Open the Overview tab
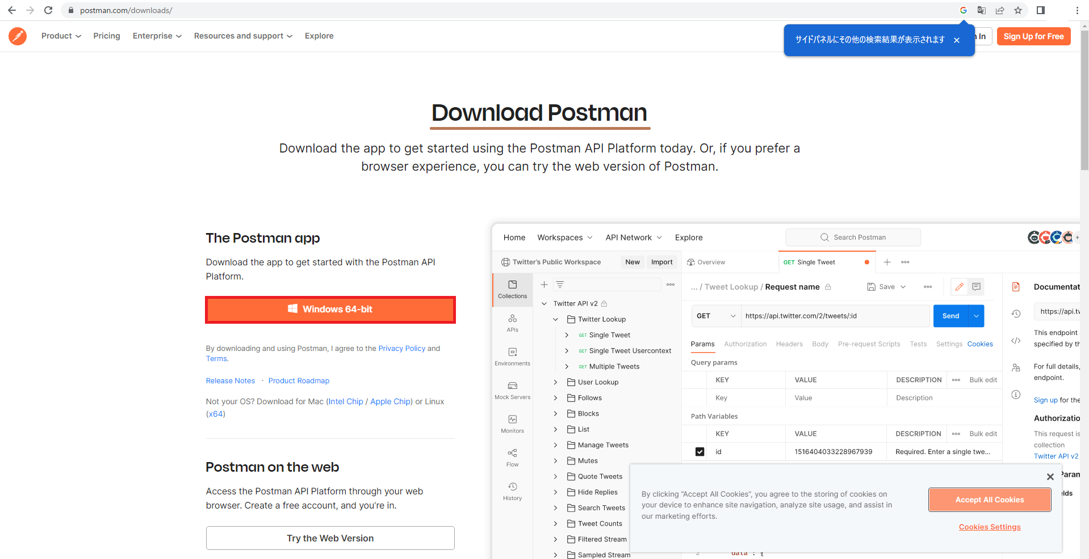The image size is (1089, 559). 706,262
